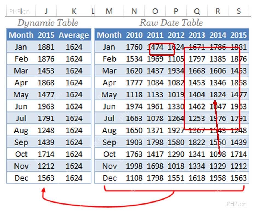This screenshot has width=256, height=216.
Task: Select Apr 2010 value 1777
Action: click(x=134, y=83)
